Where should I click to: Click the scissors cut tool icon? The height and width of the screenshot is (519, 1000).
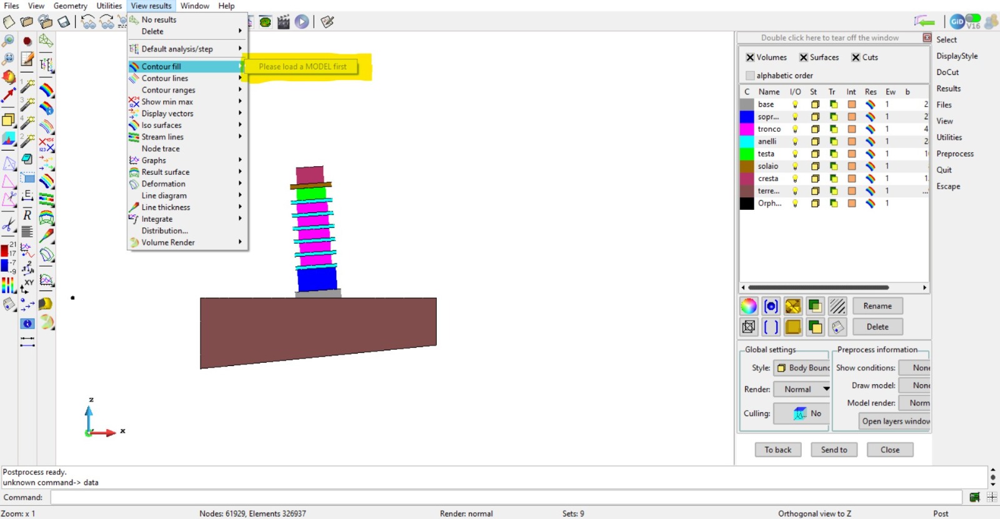click(x=9, y=224)
